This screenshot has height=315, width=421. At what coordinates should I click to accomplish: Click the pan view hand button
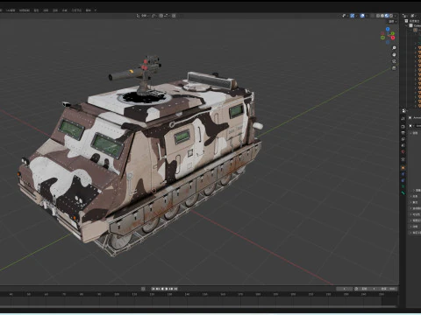point(394,54)
